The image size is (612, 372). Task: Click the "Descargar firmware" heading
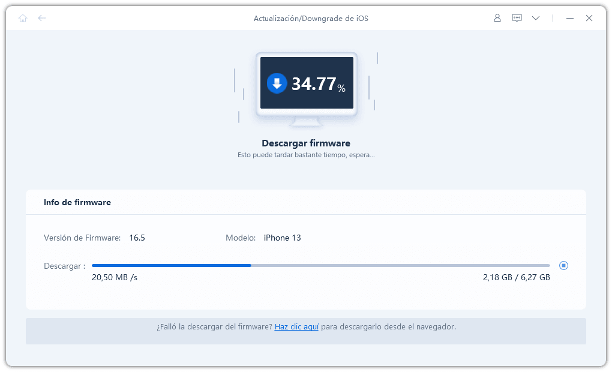click(x=306, y=143)
